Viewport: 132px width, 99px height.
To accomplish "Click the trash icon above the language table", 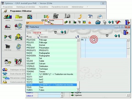I will tap(107, 35).
